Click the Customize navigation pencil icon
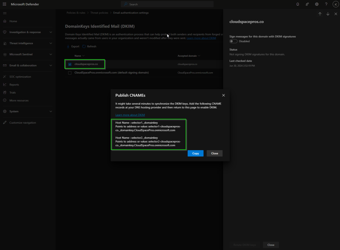The image size is (340, 250). (x=5, y=122)
